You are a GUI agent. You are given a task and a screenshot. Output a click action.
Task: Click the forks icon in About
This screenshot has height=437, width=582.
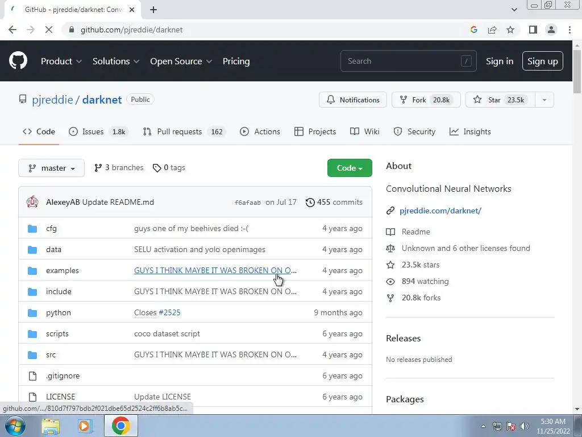(x=390, y=298)
